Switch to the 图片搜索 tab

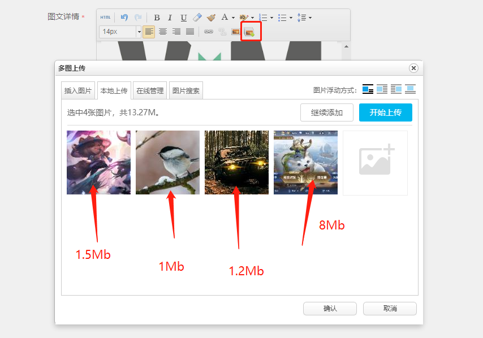[x=186, y=90]
